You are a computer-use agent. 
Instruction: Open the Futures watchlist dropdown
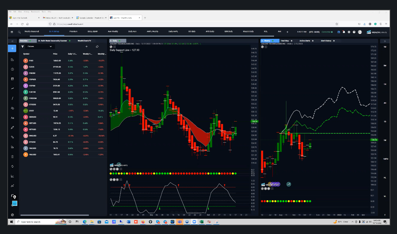coord(40,47)
